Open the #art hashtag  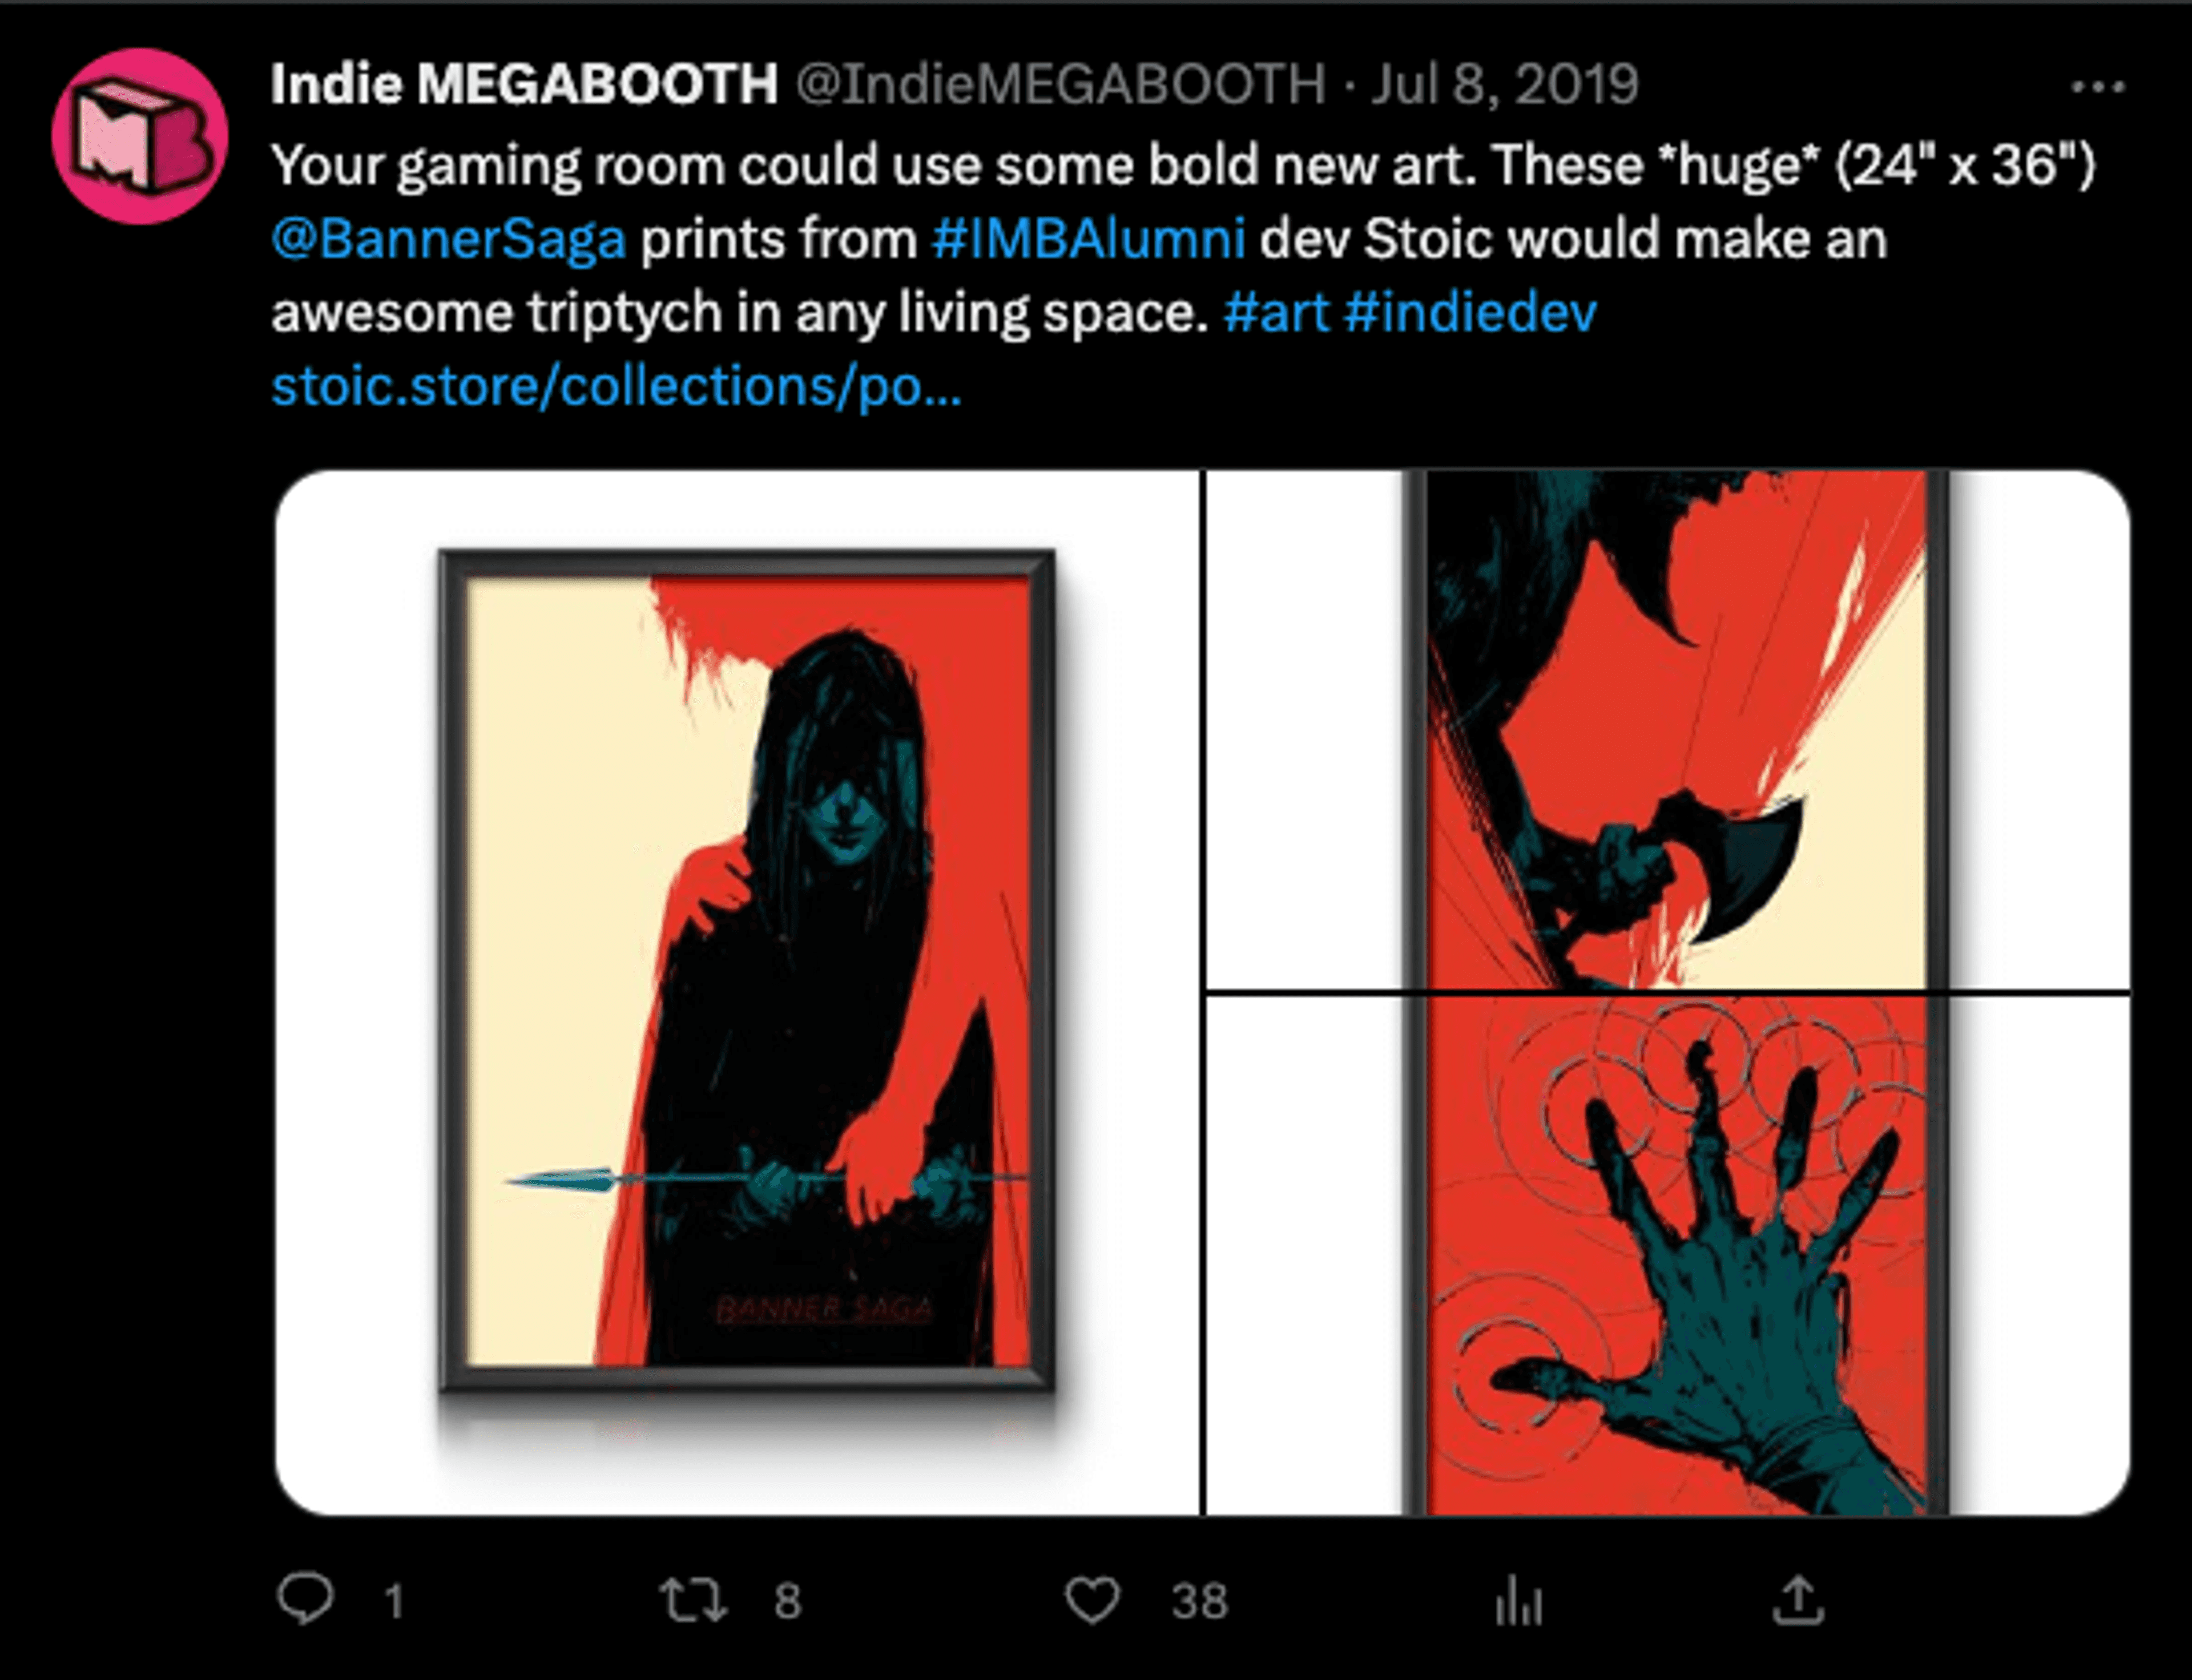pos(1276,313)
